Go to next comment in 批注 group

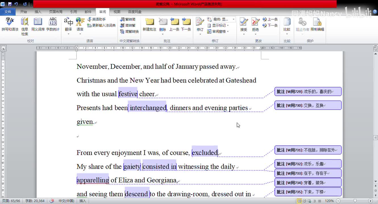(186, 25)
